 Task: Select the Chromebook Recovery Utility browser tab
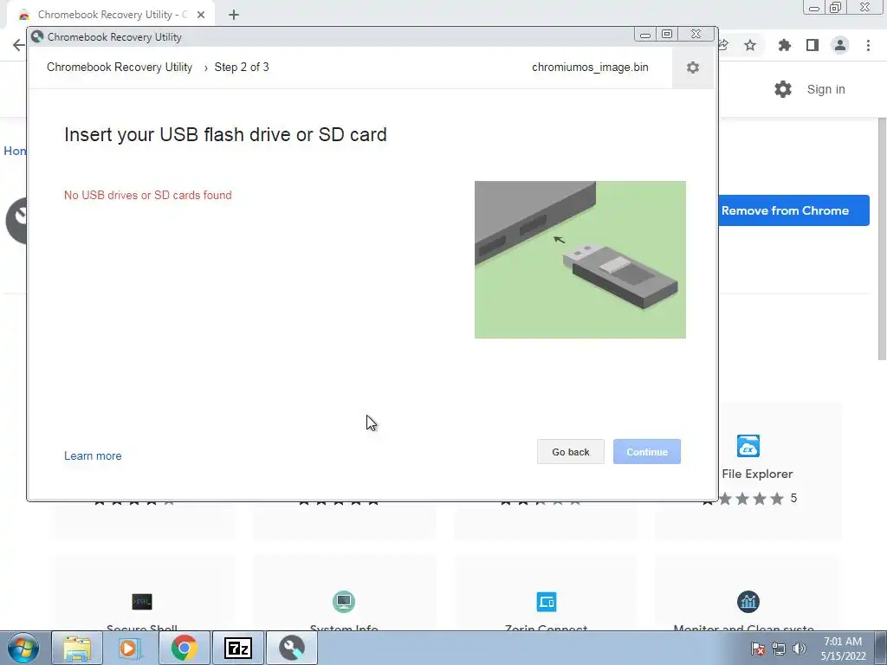111,15
